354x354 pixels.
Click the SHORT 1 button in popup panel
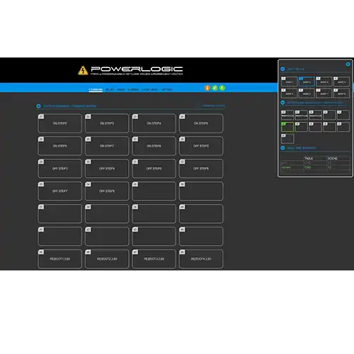point(289,81)
